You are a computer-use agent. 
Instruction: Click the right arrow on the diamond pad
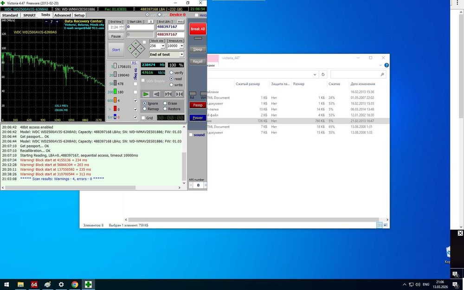point(142,49)
